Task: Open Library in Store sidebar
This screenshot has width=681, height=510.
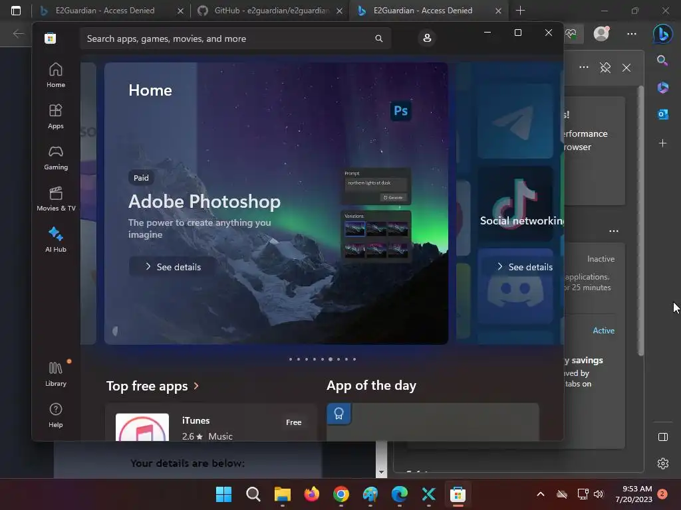Action: click(x=56, y=375)
